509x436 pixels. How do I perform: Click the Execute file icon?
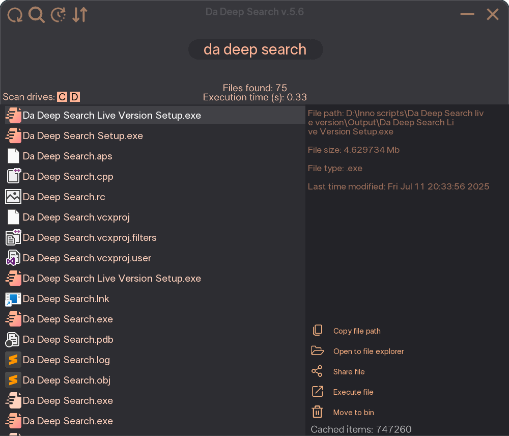click(x=317, y=392)
